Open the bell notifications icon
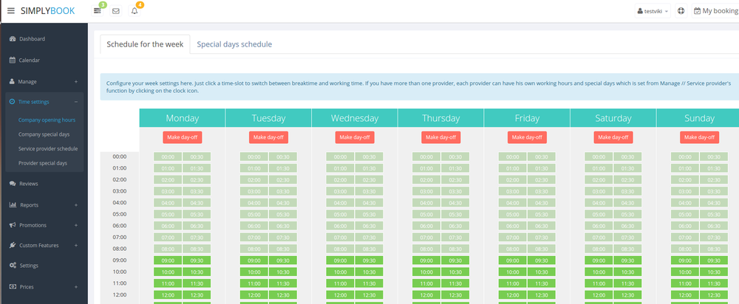This screenshot has width=739, height=304. (134, 11)
